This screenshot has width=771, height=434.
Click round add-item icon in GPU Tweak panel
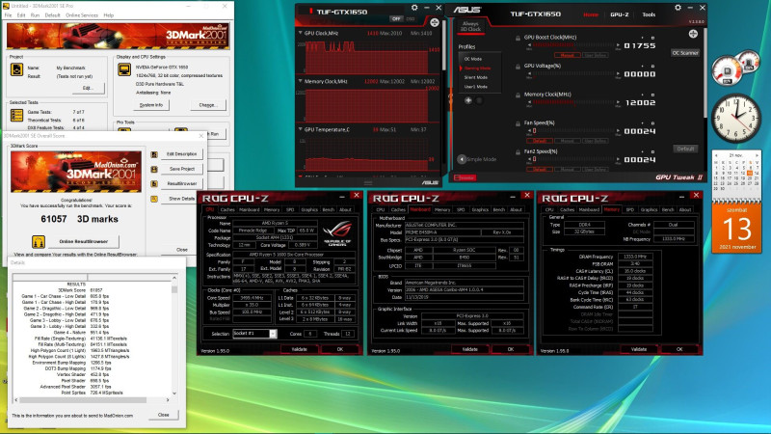[693, 34]
